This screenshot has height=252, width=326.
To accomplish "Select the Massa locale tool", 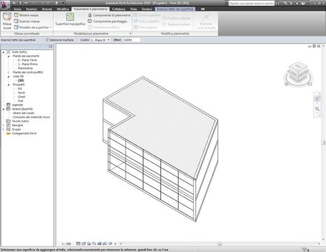I will pyautogui.click(x=7, y=21).
